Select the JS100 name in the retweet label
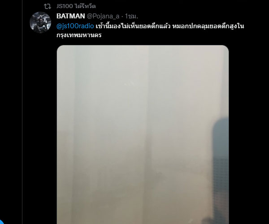 [x=65, y=6]
